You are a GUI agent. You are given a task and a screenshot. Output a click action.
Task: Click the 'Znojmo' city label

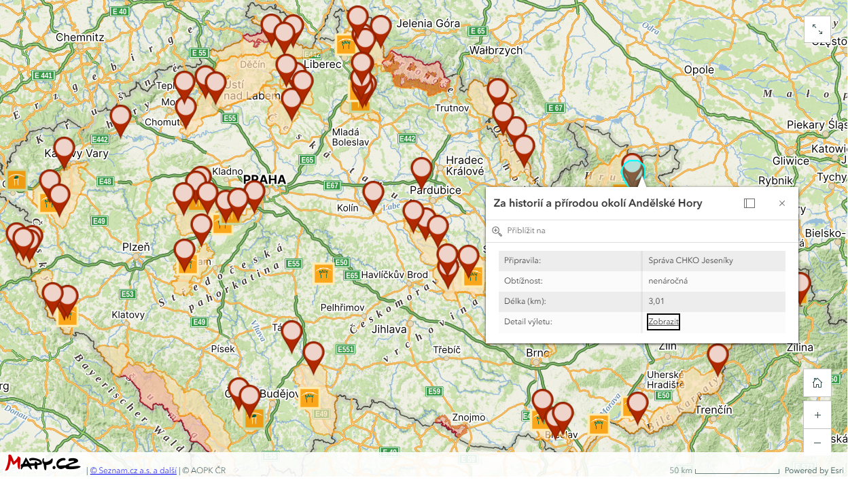coord(469,417)
